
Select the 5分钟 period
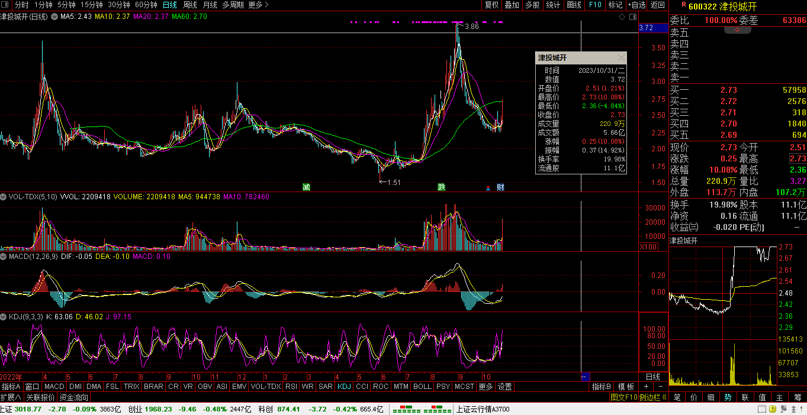tap(66, 5)
